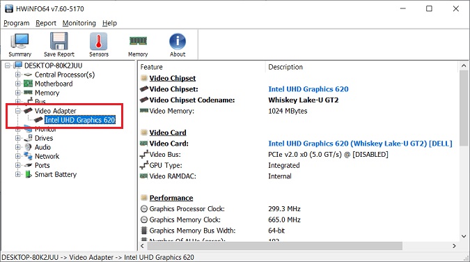
Task: Click the Motherboard tree icon
Action: (28, 84)
